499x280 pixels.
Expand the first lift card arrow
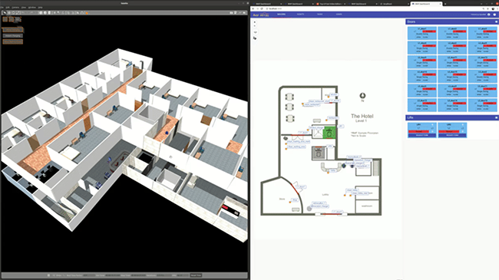(x=432, y=124)
